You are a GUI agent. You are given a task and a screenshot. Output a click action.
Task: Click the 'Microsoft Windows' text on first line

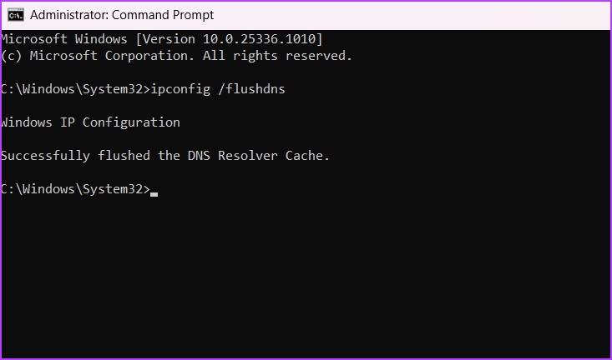64,39
